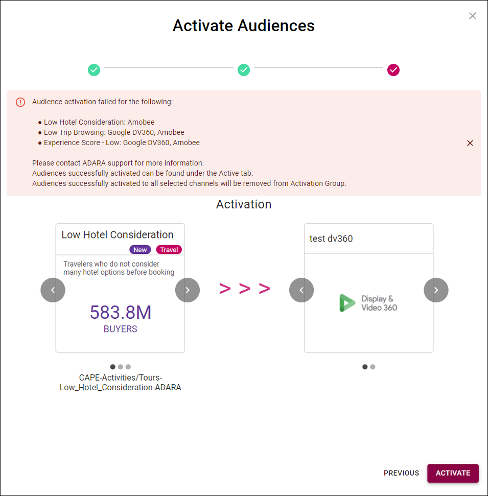This screenshot has height=496, width=488.
Task: Select second audience carousel dot
Action: pyautogui.click(x=120, y=367)
